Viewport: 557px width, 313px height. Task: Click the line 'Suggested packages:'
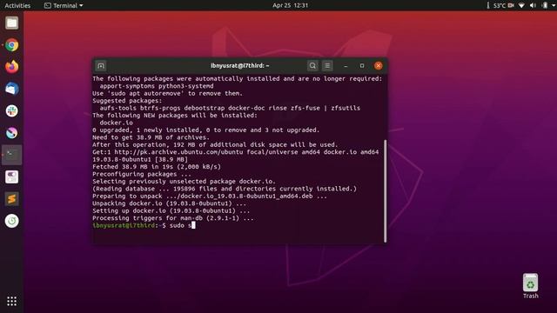127,101
